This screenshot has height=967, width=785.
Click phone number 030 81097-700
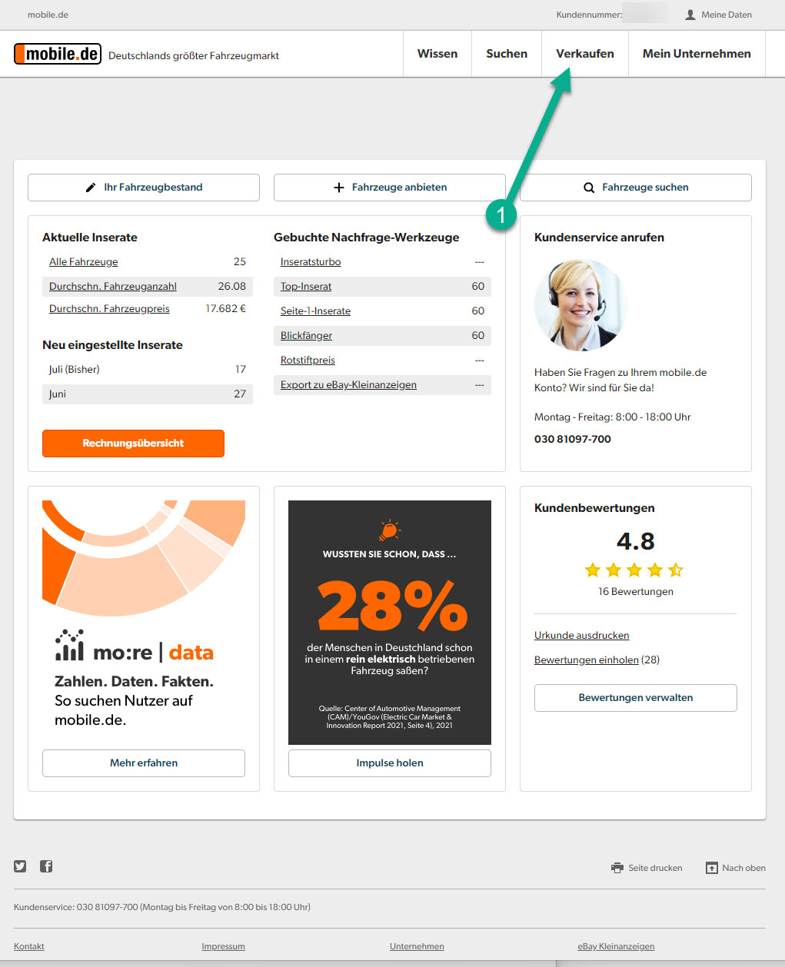coord(573,440)
